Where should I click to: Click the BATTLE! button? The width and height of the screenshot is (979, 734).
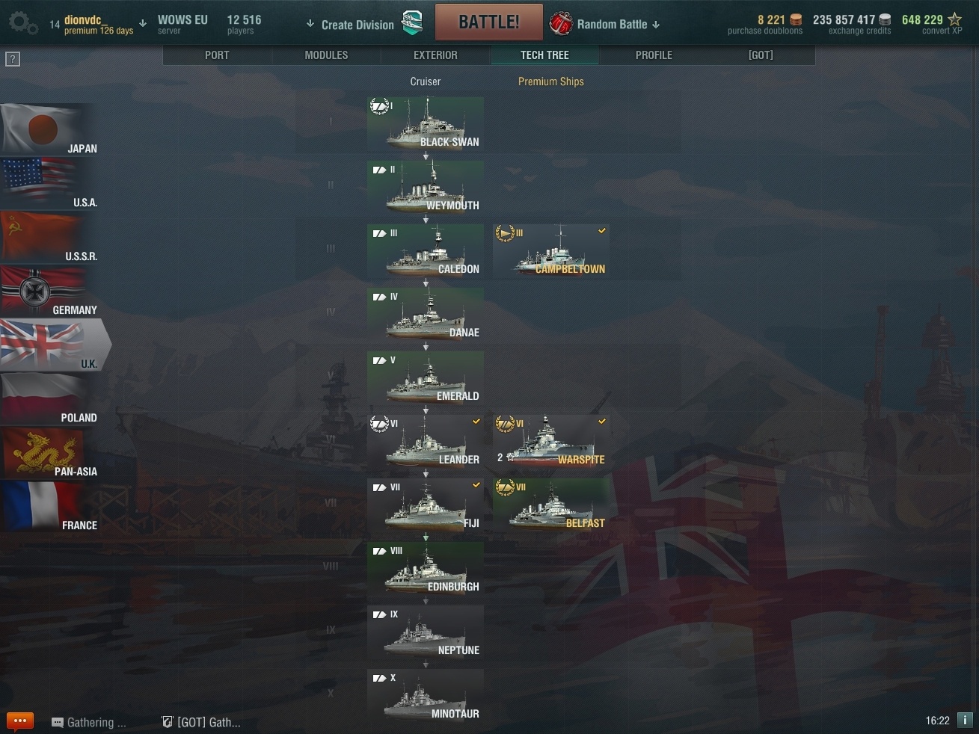tap(489, 22)
